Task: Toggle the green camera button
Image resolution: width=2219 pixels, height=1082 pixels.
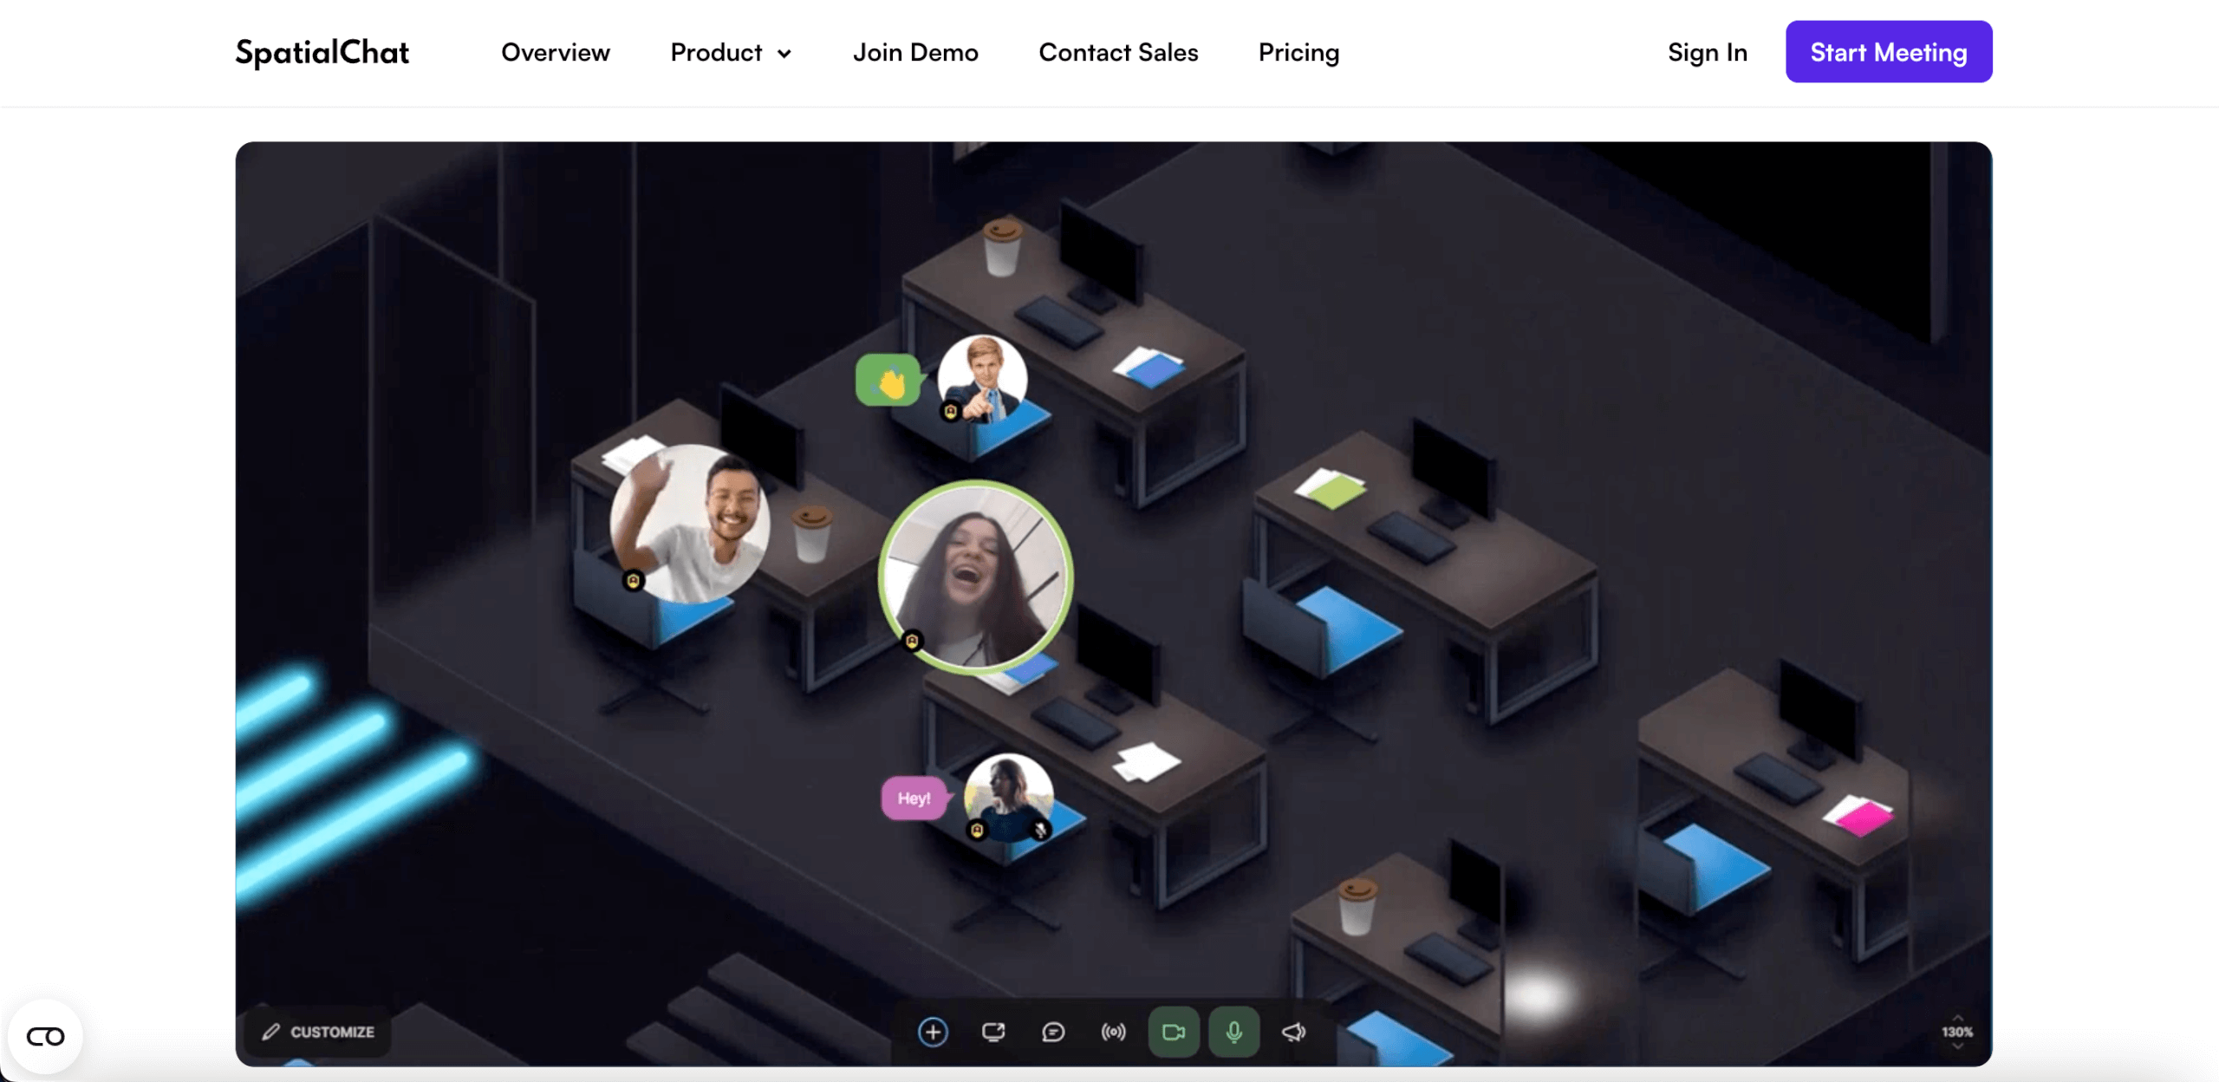Action: pos(1174,1032)
